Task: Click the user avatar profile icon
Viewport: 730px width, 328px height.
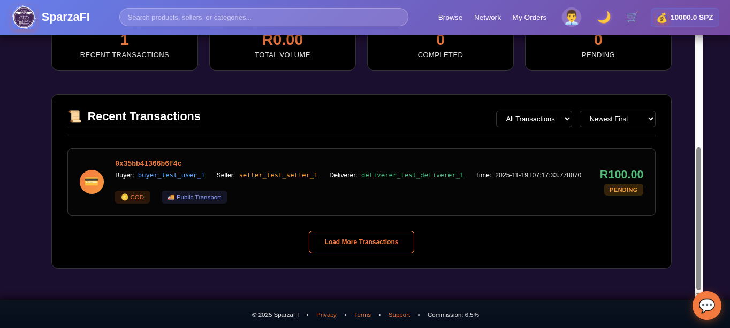Action: coord(571,17)
